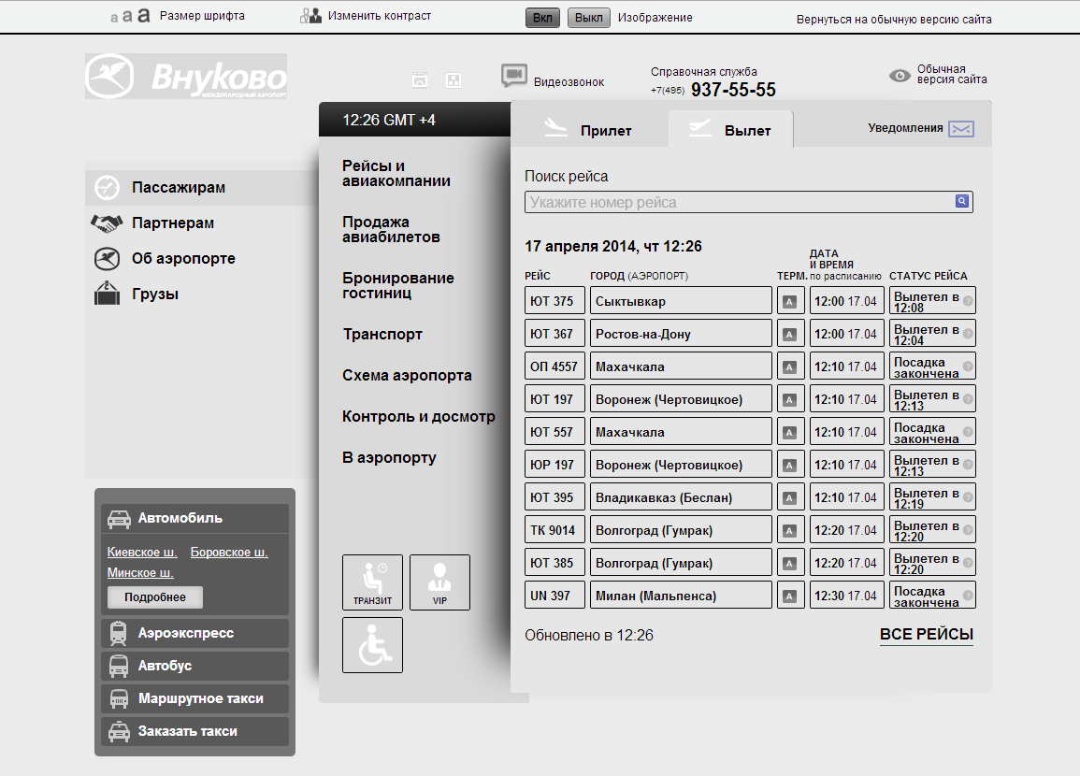Image resolution: width=1080 pixels, height=776 pixels.
Task: Turn images off with Выкл button
Action: tap(588, 18)
